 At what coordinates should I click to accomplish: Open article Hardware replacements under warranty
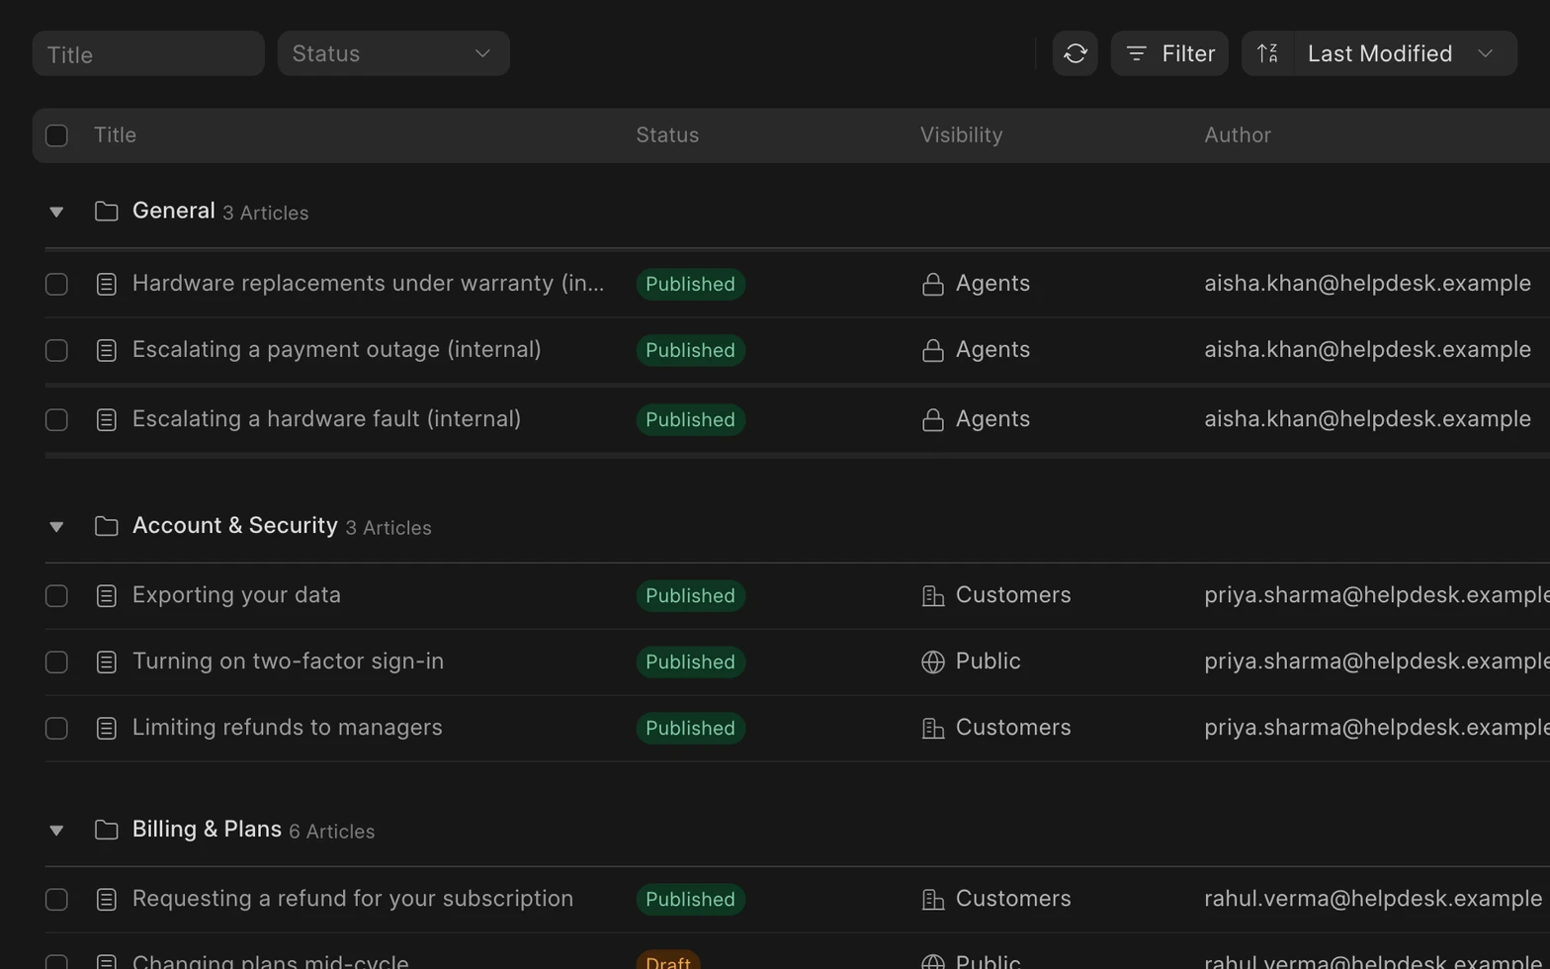[368, 284]
